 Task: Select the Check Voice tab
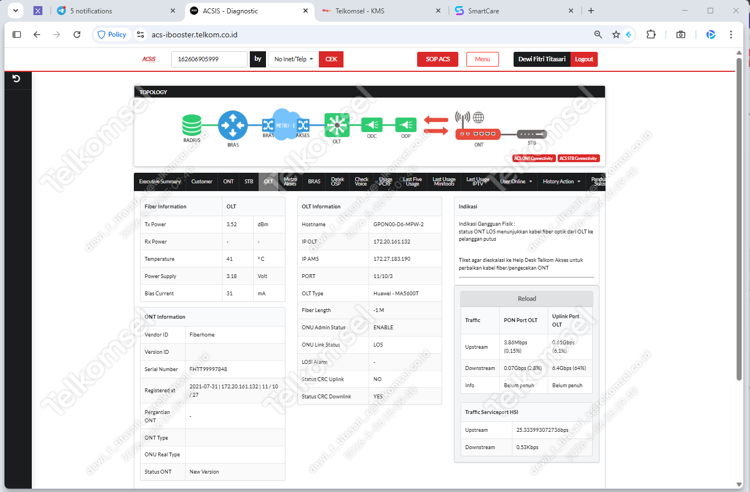point(361,182)
